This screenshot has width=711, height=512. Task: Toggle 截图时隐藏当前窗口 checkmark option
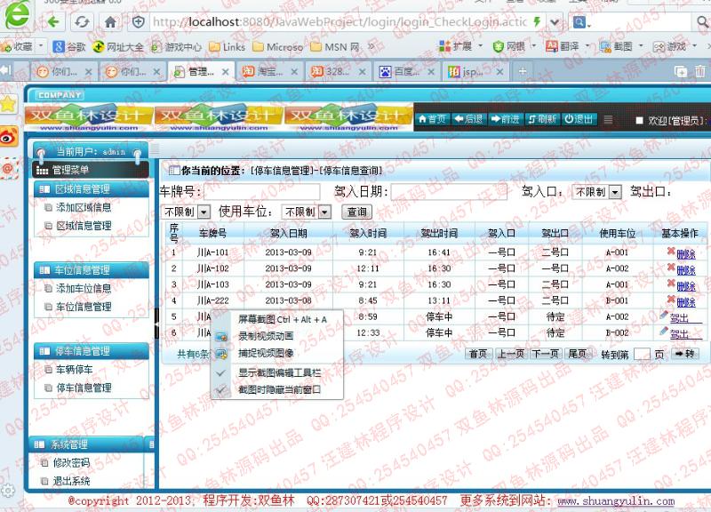[279, 389]
